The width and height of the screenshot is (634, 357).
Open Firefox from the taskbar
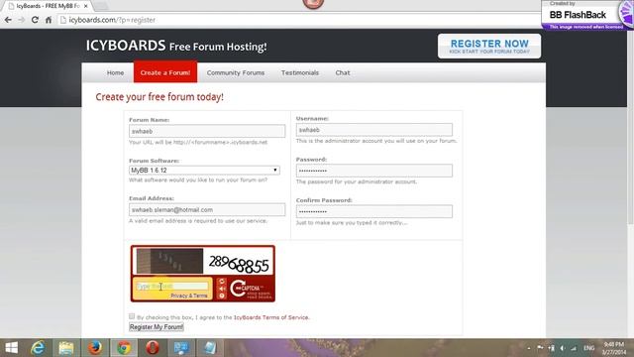tap(95, 348)
